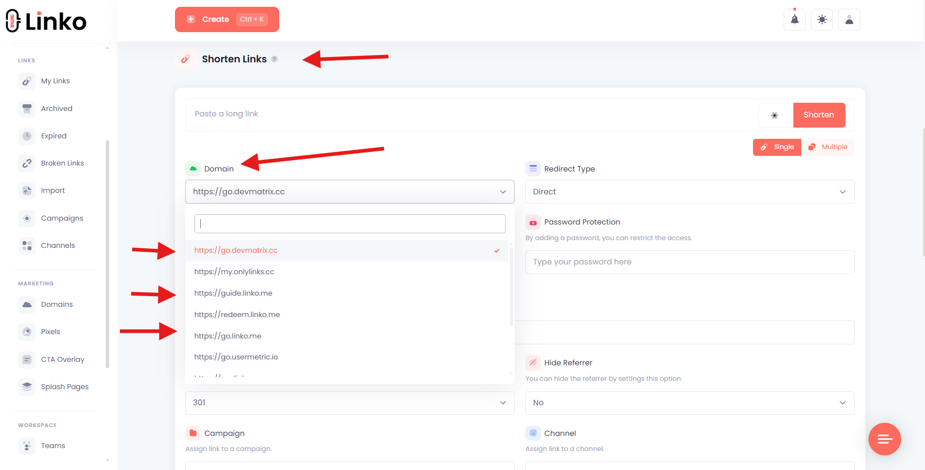925x470 pixels.
Task: Click the Campaigns target icon
Action: pyautogui.click(x=27, y=218)
